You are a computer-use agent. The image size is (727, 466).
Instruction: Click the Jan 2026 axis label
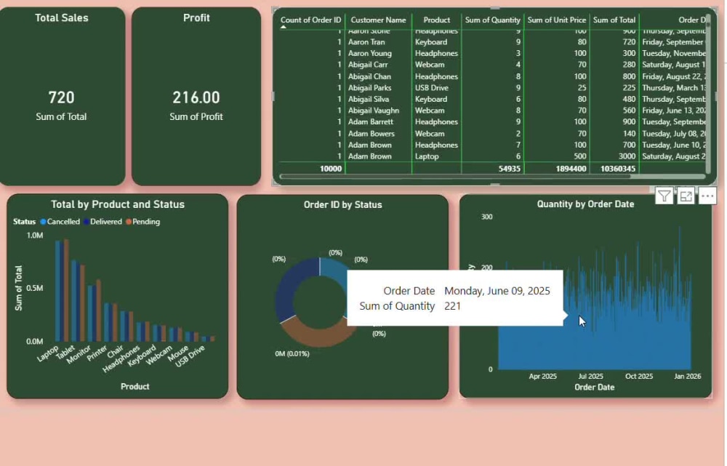click(687, 376)
